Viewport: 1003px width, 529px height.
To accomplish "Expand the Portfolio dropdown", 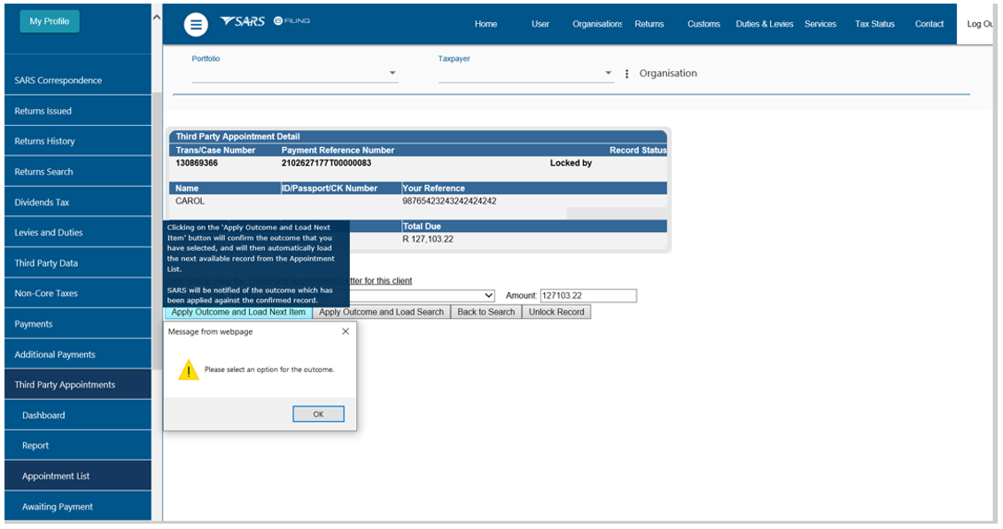I will tap(393, 74).
